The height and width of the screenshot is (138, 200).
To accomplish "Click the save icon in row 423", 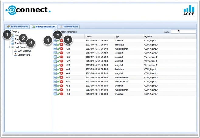I will [x=55, y=49].
